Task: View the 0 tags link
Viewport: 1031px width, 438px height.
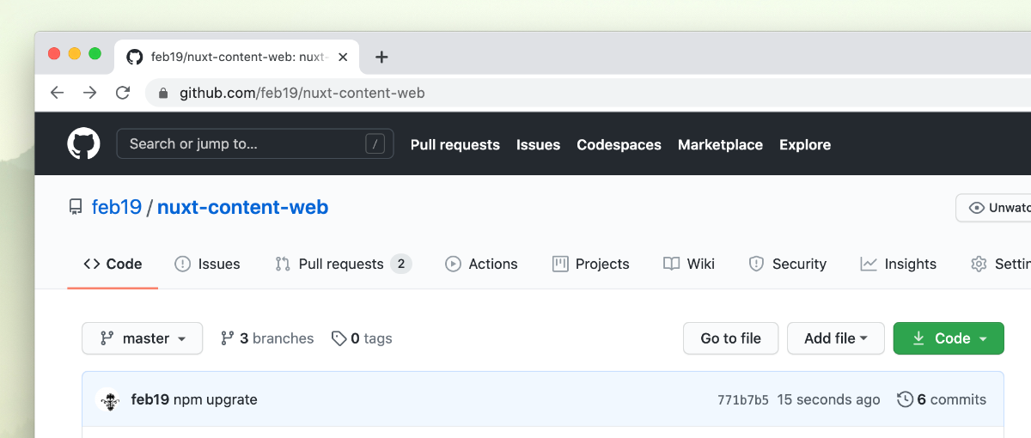Action: 362,338
